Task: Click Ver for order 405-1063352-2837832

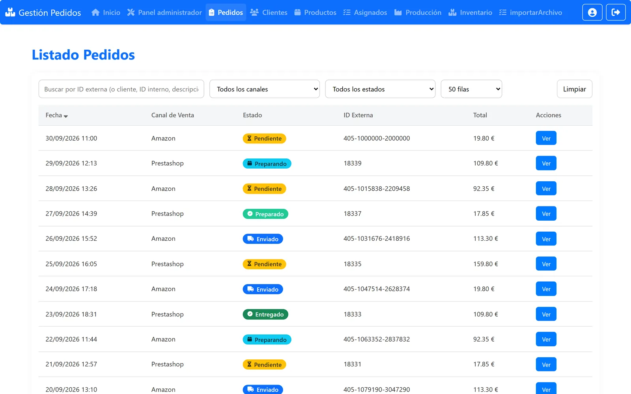Action: (546, 339)
